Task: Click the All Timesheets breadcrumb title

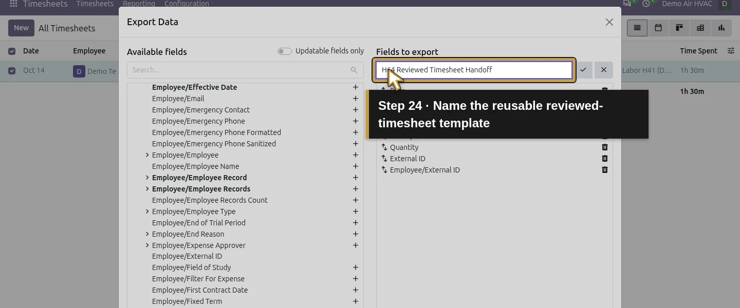Action: 67,28
